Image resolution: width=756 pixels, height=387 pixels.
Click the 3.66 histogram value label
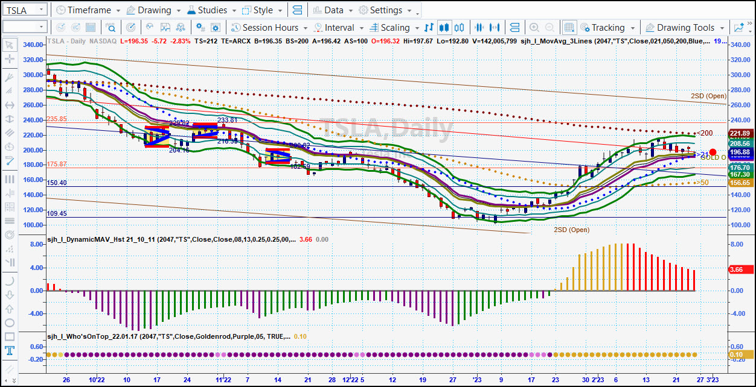click(x=740, y=270)
